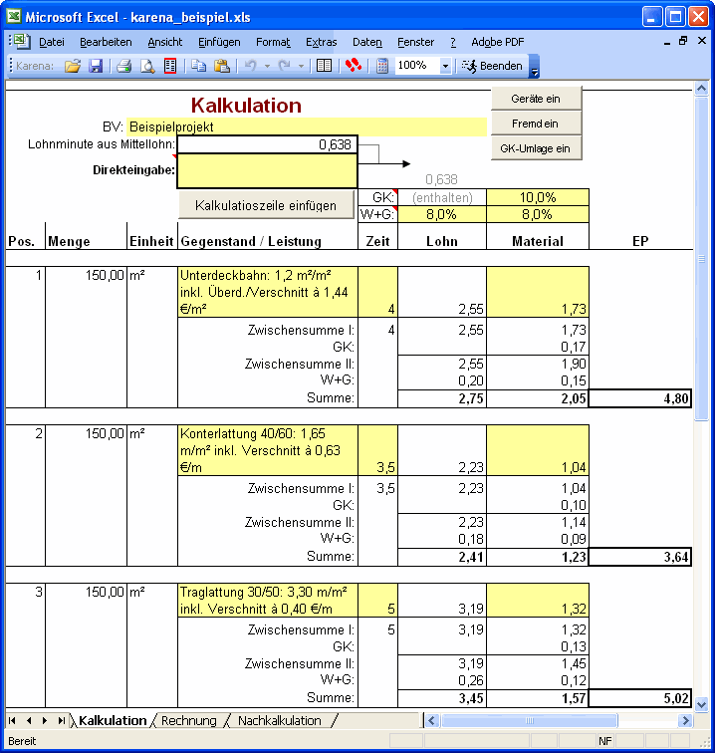Switch to the Rechnung sheet tab
Viewport: 715px width, 753px height.
point(189,720)
